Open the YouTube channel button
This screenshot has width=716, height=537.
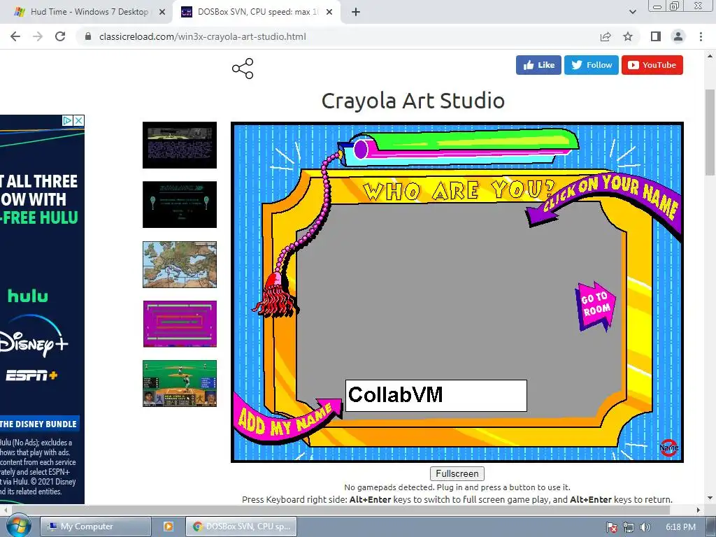click(x=652, y=65)
